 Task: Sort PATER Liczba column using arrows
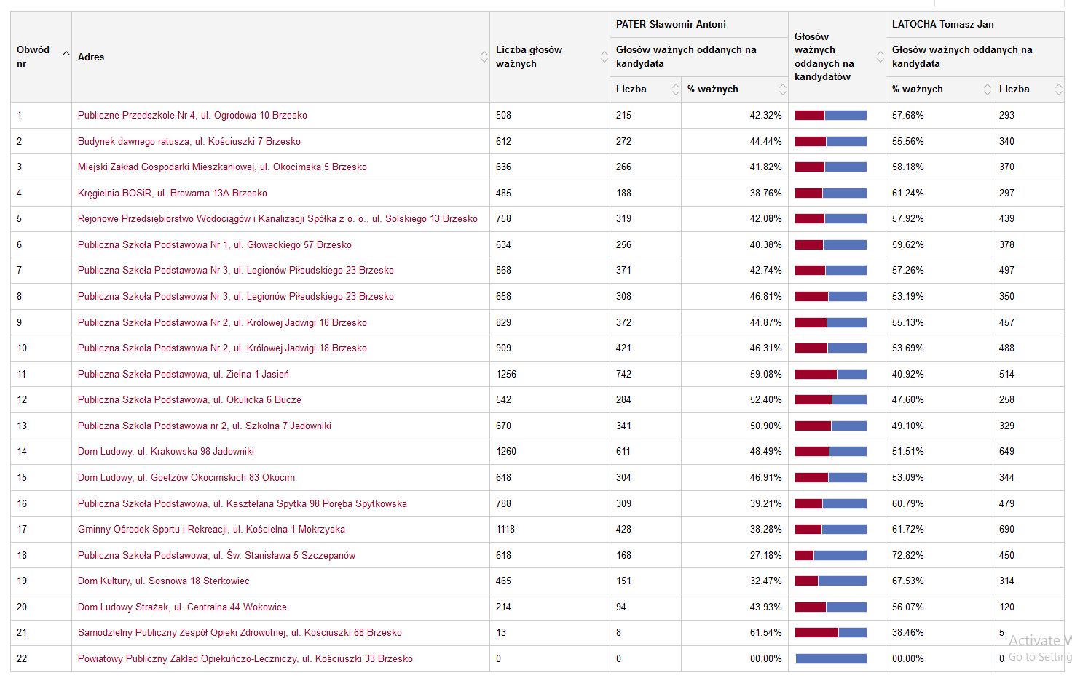(675, 89)
